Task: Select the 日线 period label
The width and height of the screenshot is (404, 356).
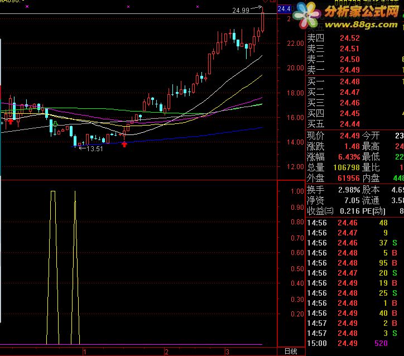Action: 291,352
